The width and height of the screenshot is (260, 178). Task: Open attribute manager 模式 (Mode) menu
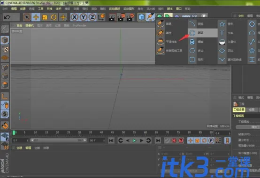point(241,97)
